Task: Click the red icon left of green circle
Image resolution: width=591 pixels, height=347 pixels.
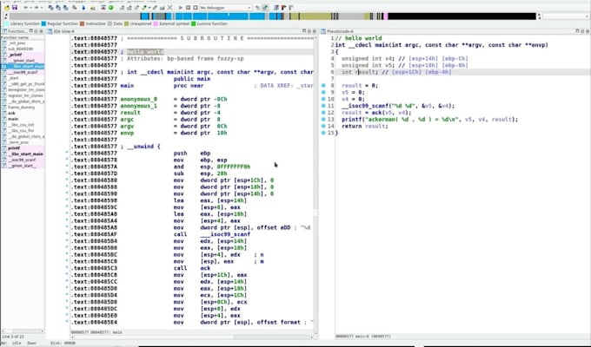Action: point(103,8)
